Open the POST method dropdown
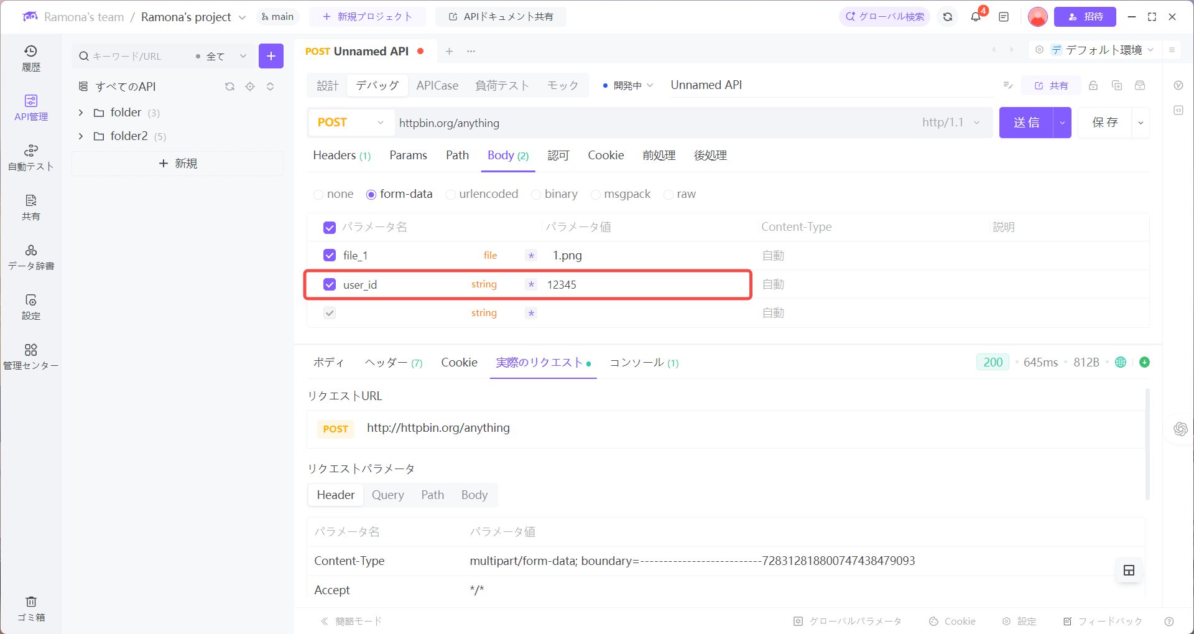 (x=350, y=123)
